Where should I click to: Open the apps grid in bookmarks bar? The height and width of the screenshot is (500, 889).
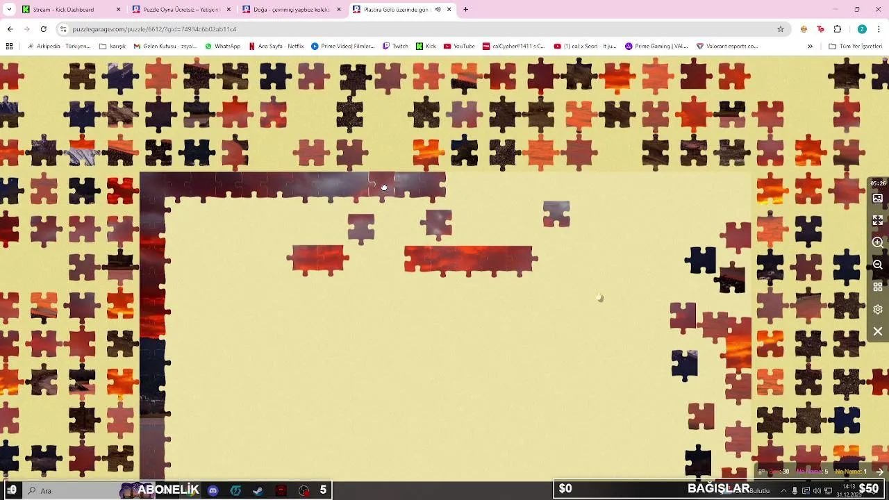9,47
